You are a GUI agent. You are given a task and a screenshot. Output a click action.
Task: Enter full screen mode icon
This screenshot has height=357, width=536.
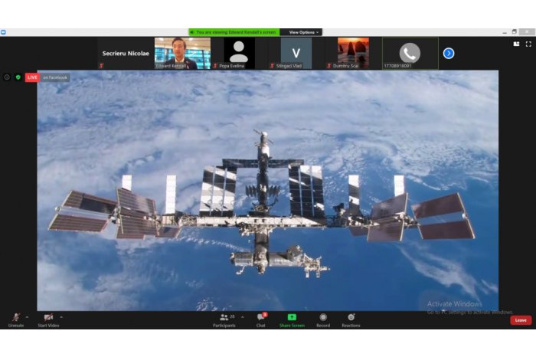tap(528, 44)
